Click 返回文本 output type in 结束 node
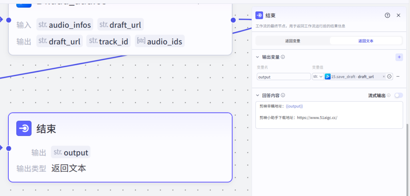The image size is (410, 196). (68, 168)
